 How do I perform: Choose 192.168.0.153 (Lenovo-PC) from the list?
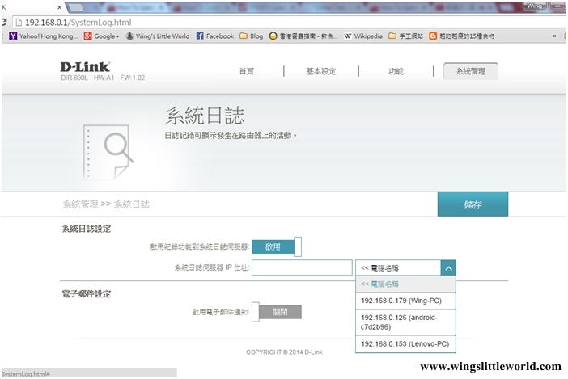click(406, 344)
